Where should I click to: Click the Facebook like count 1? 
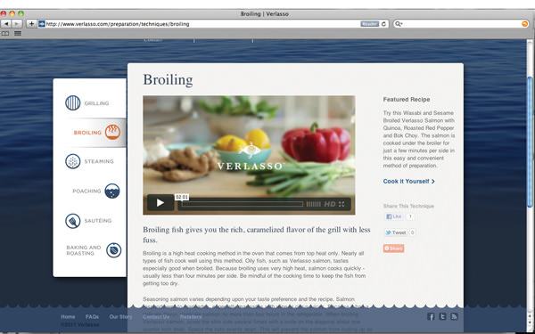[410, 216]
